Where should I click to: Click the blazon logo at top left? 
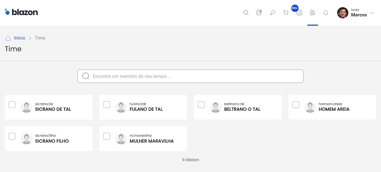pos(21,12)
